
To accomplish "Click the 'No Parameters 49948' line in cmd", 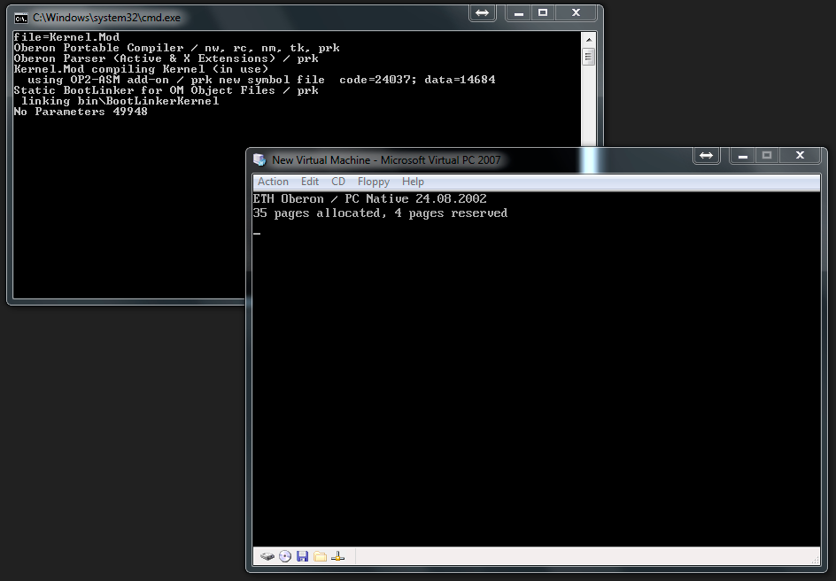I will click(x=81, y=112).
